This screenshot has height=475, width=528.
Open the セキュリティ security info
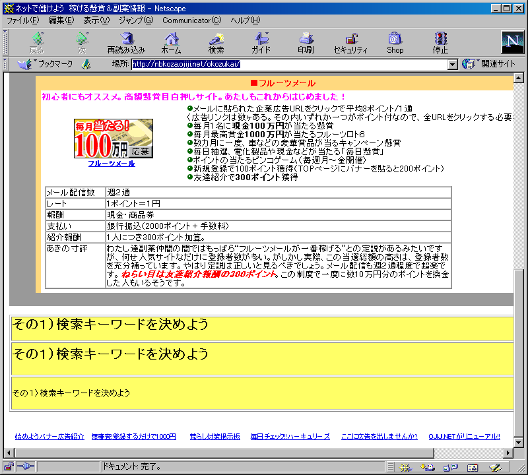[350, 43]
